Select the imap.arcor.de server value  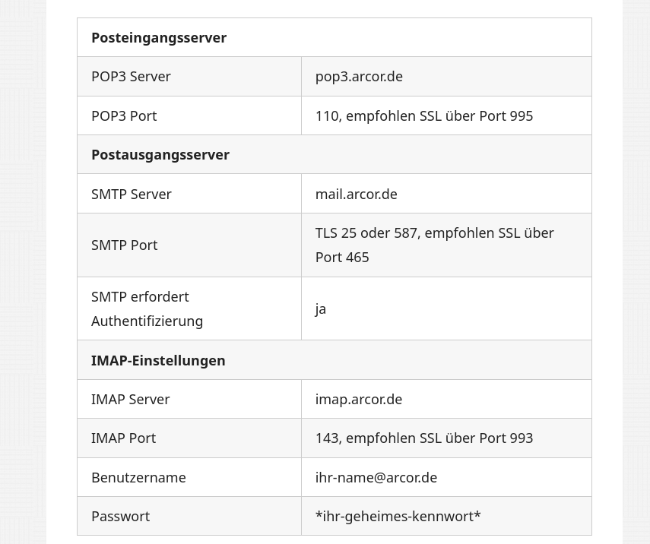(x=359, y=400)
